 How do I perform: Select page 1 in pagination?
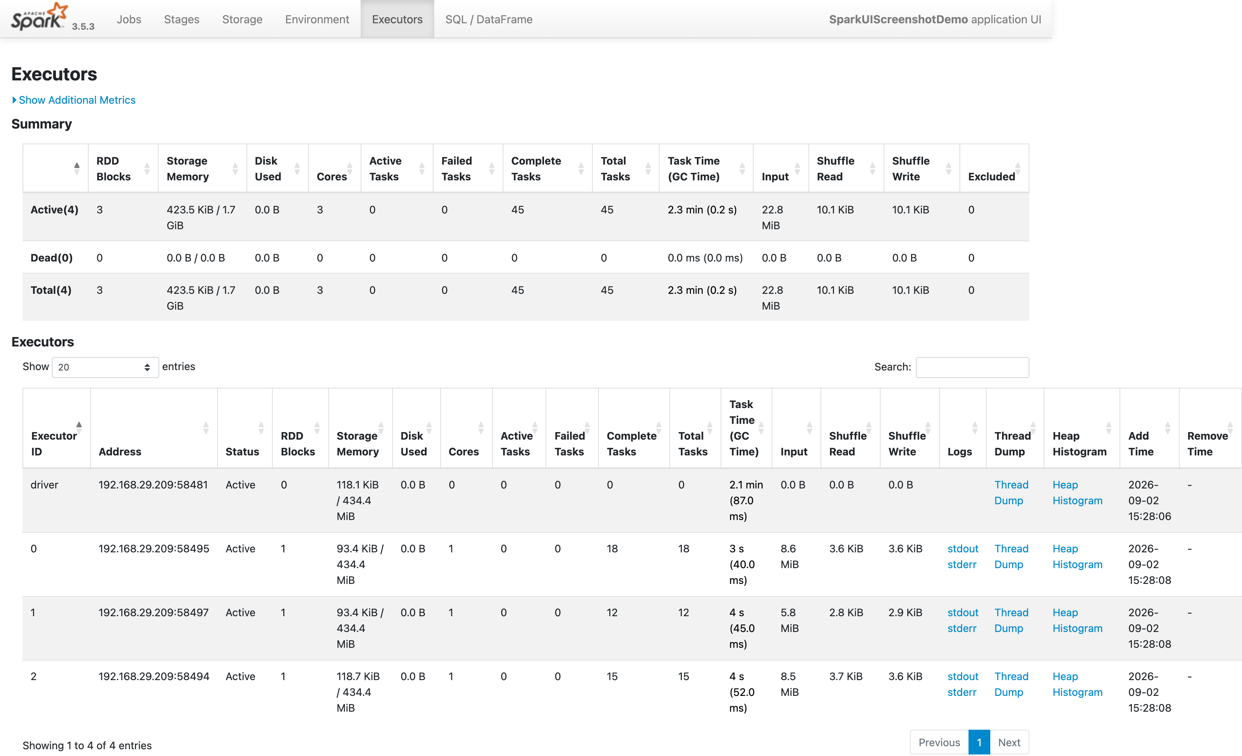(x=979, y=742)
